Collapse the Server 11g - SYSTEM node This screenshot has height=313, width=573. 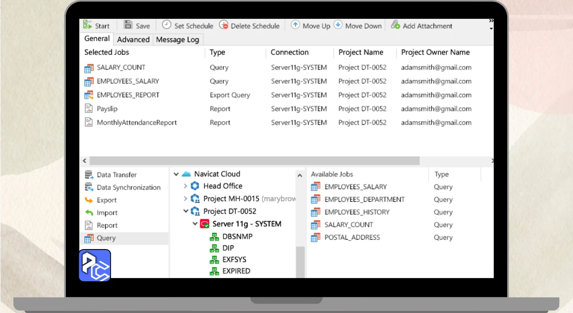195,224
